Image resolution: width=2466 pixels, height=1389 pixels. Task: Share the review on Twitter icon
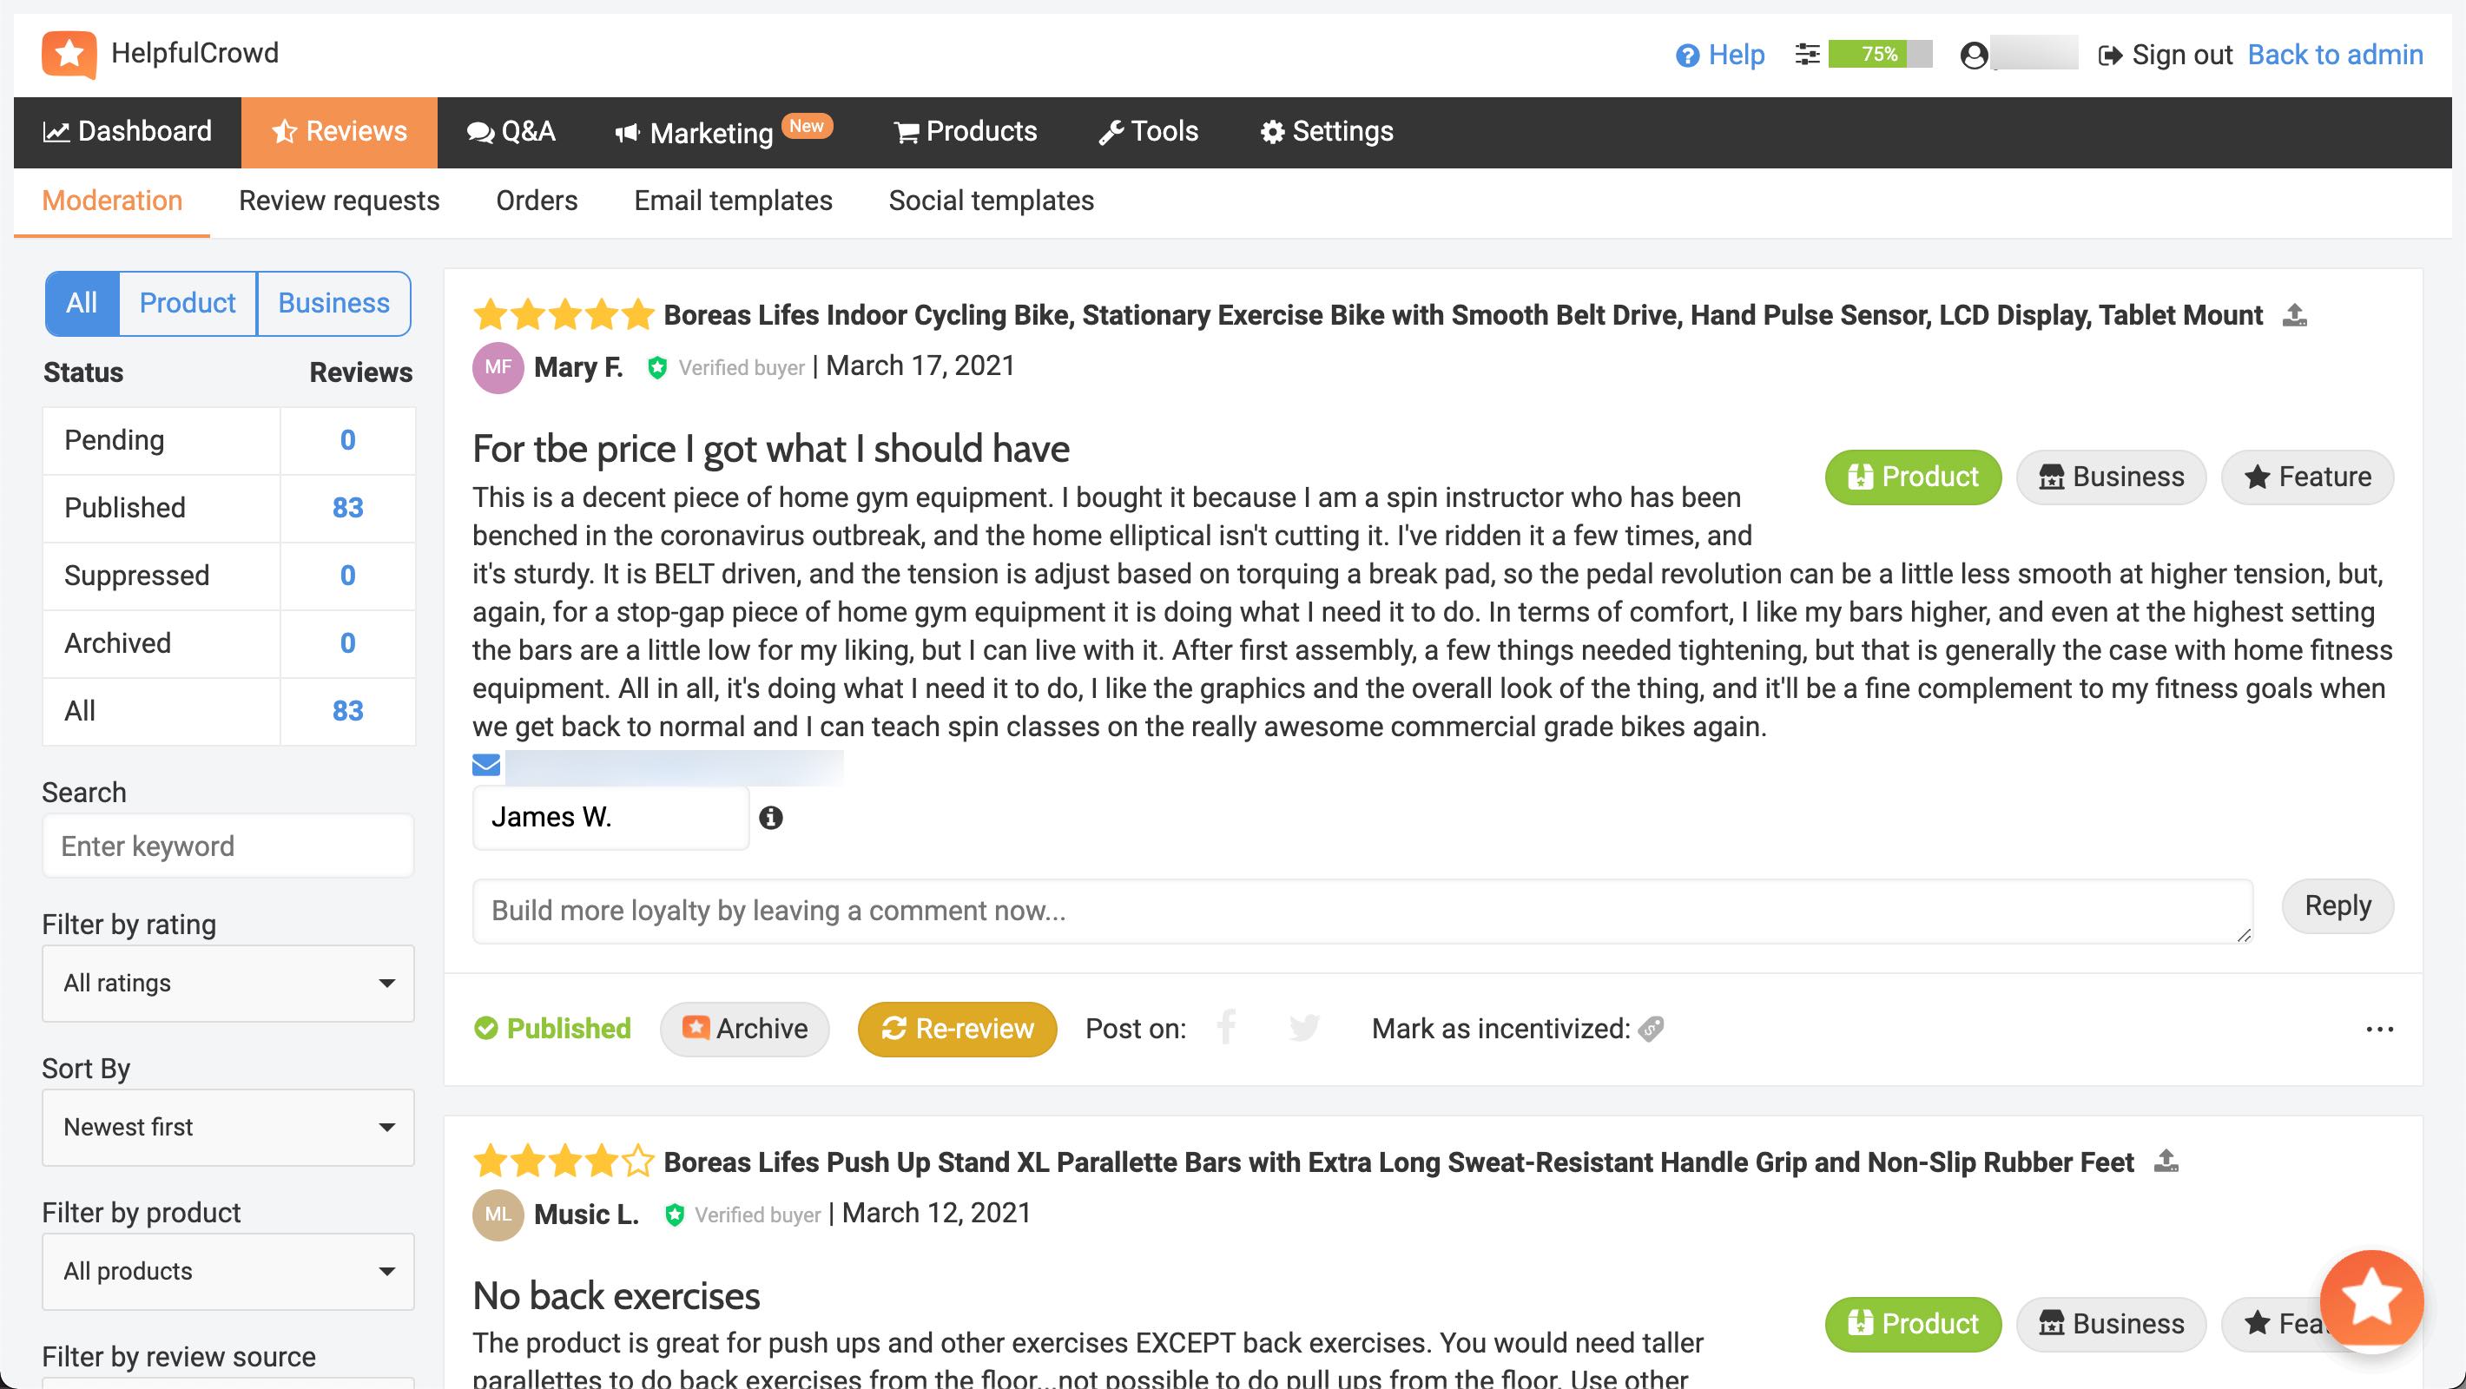(1304, 1028)
